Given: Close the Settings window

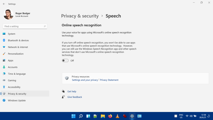Looking at the screenshot, I should point(209,3).
